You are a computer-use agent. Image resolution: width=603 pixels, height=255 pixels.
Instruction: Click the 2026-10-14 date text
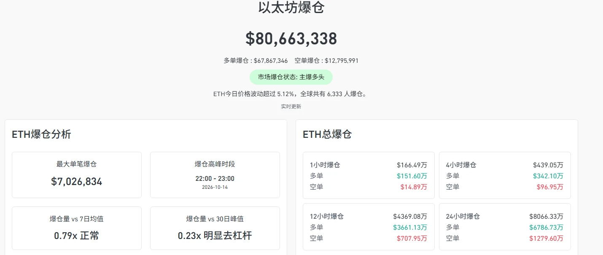pos(215,187)
